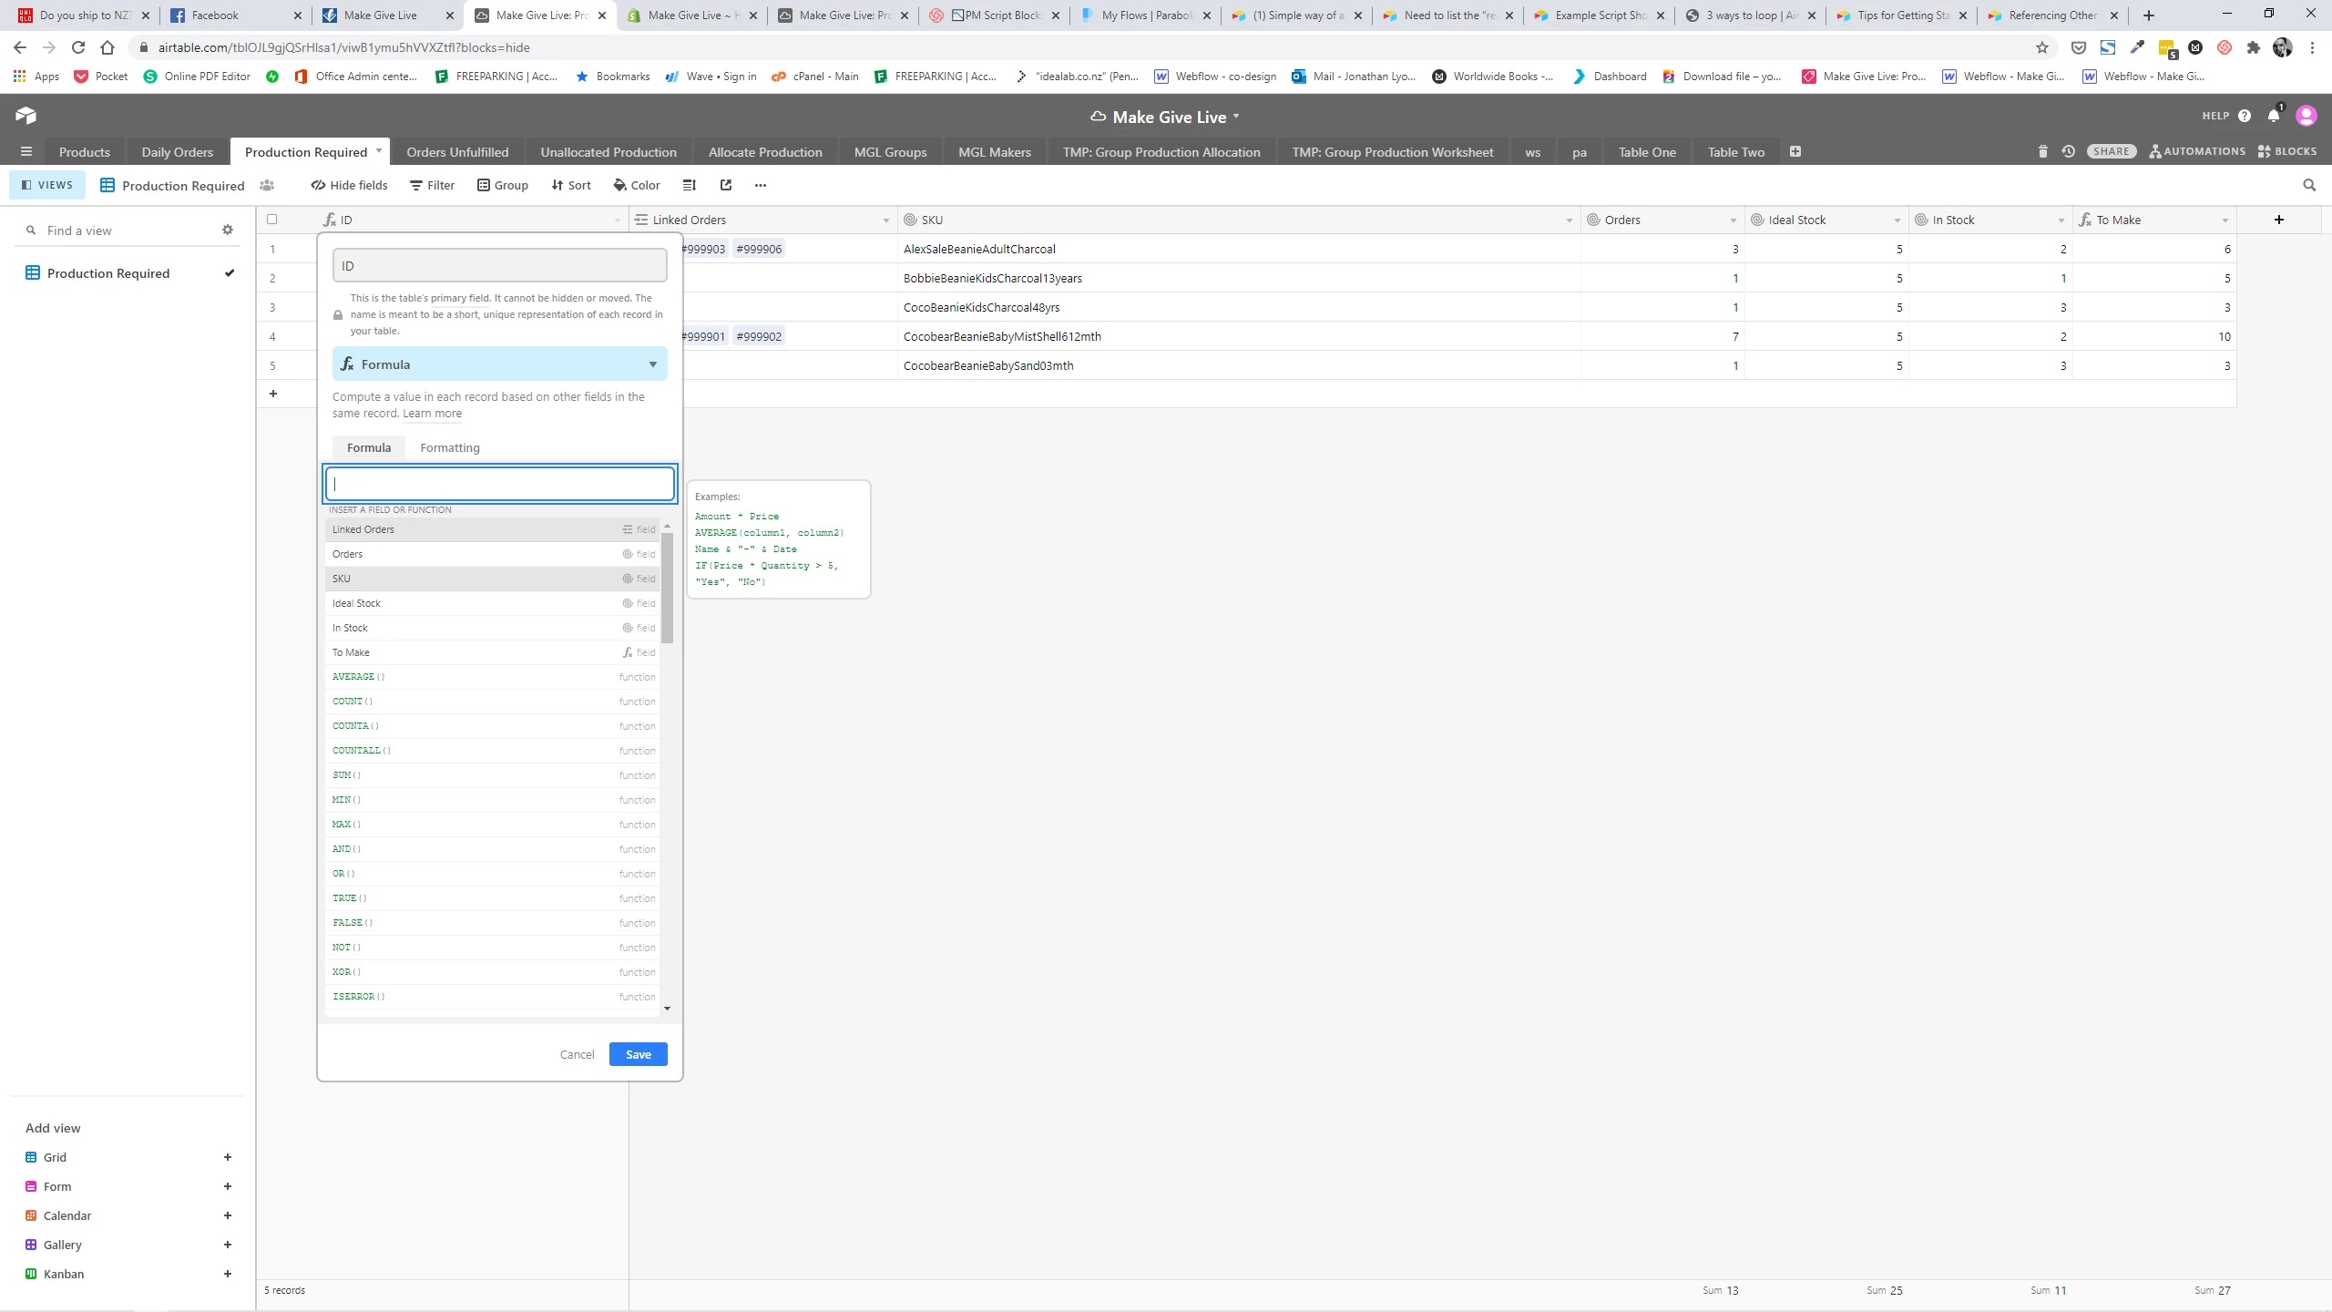
Task: Open the To Make column dropdown
Action: point(2225,220)
